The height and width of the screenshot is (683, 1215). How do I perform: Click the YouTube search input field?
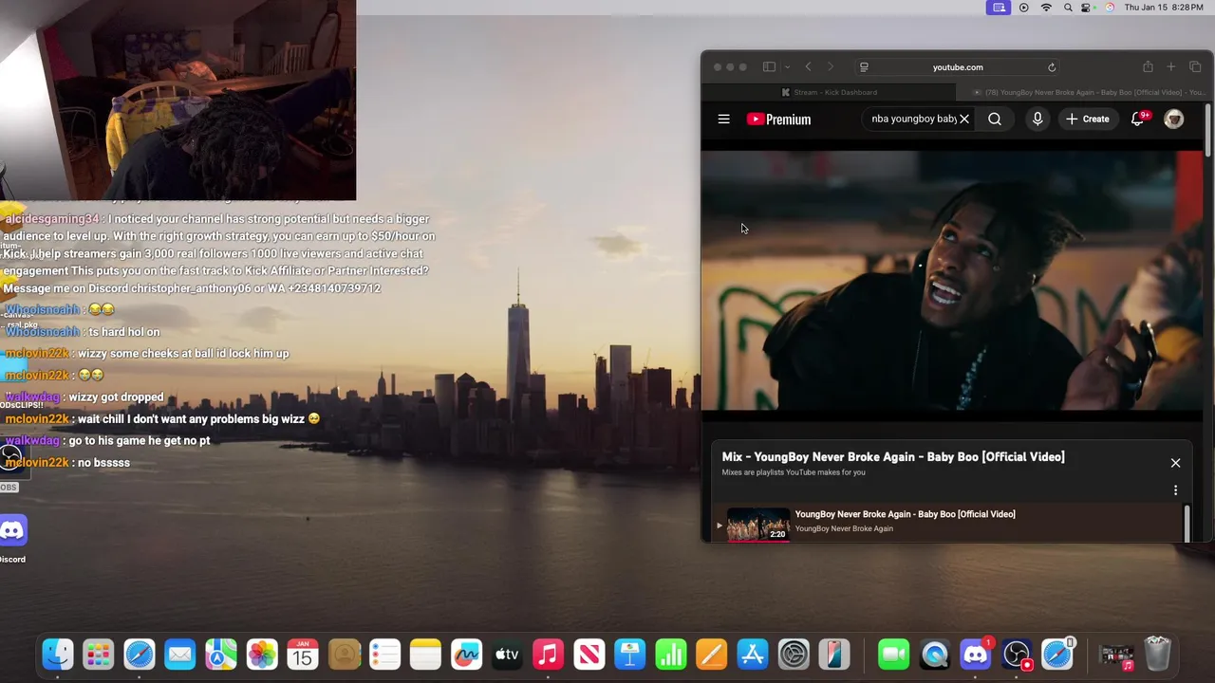pyautogui.click(x=913, y=120)
